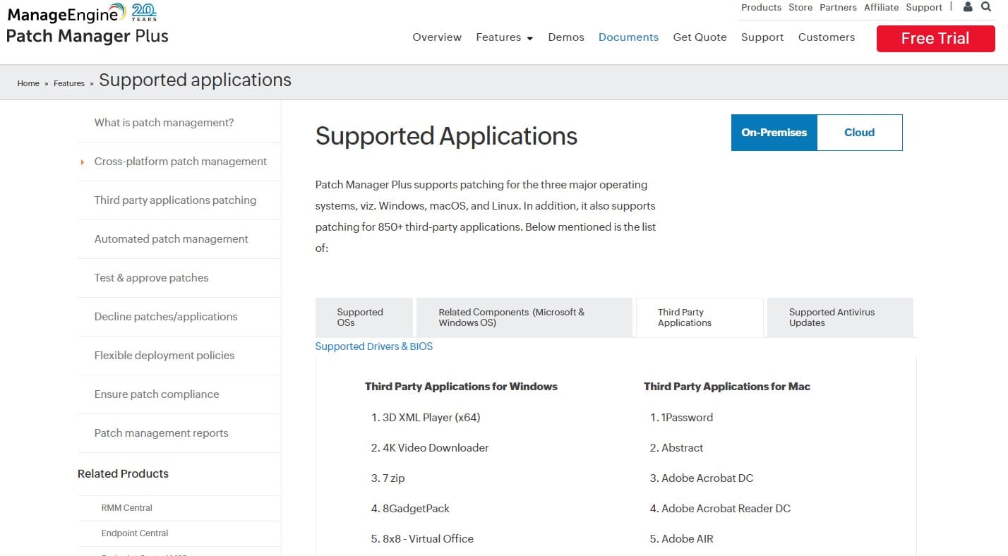Image resolution: width=1008 pixels, height=556 pixels.
Task: Click Adobe Acrobat DC entry
Action: pyautogui.click(x=707, y=478)
